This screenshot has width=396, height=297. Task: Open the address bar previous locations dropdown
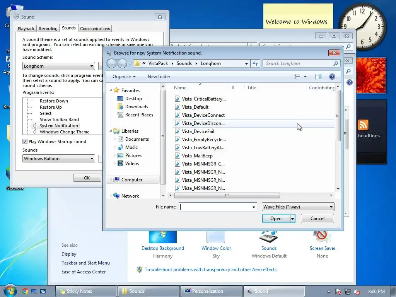(x=246, y=64)
